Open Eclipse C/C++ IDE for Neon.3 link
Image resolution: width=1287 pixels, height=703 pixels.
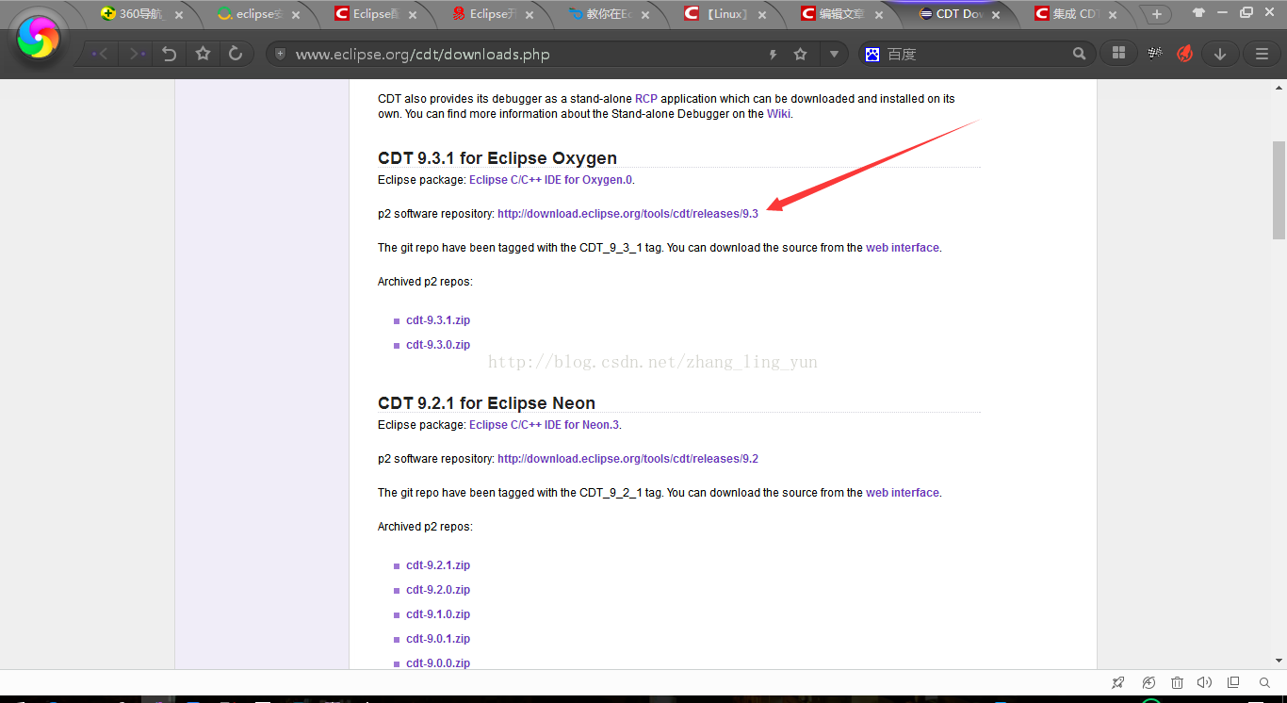[x=545, y=425]
